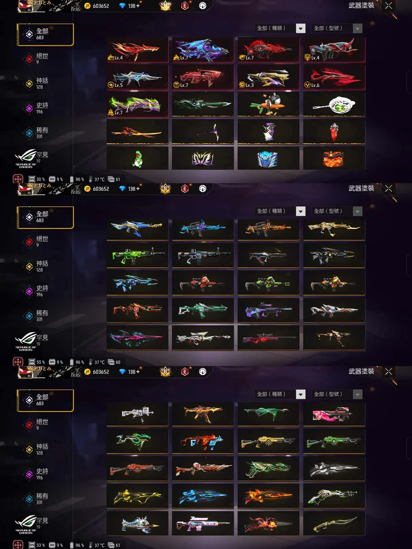The width and height of the screenshot is (412, 549).
Task: Select the 稀有 331 filter in topmost screenshot
Action: pyautogui.click(x=42, y=133)
